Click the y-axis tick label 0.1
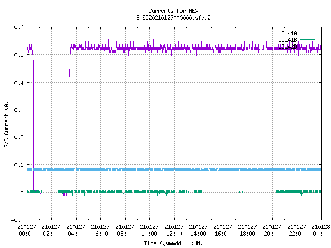 (19, 165)
